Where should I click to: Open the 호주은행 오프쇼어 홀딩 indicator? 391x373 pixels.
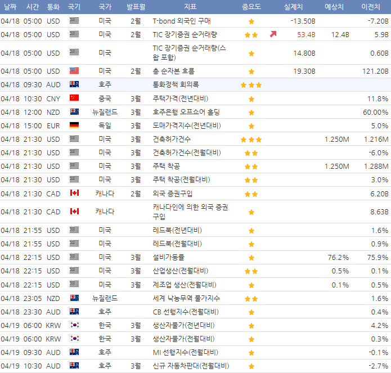point(186,112)
